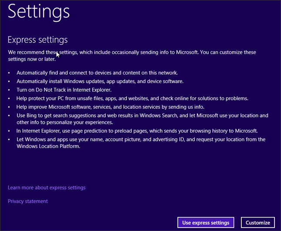The image size is (281, 231).
Task: Click the Express settings heading
Action: click(38, 40)
